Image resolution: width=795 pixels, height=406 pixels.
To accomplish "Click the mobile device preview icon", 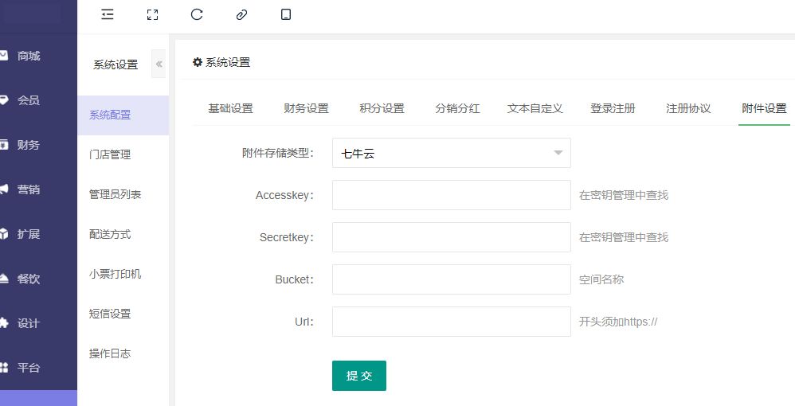I will (x=286, y=14).
